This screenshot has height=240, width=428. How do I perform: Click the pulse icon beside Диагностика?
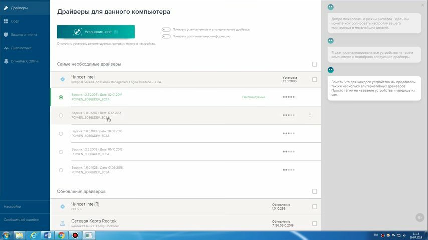coord(6,48)
